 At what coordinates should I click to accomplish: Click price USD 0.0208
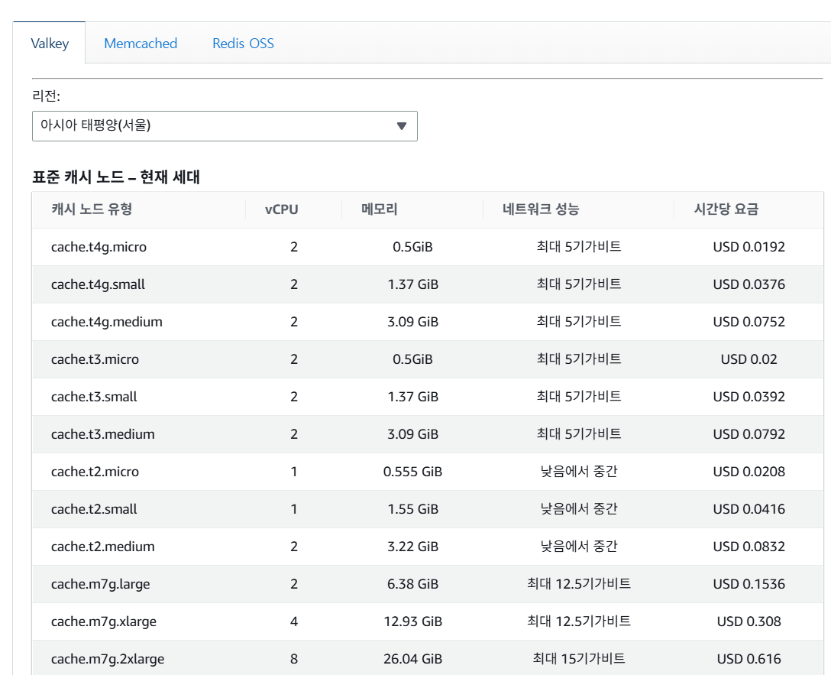pos(749,472)
